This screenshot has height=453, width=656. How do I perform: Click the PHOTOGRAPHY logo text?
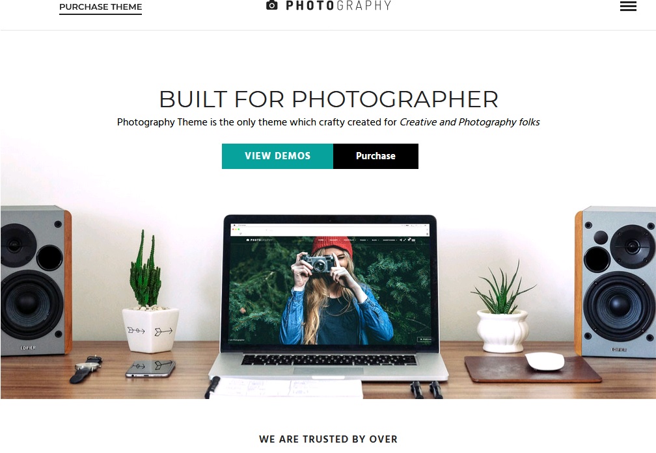338,5
